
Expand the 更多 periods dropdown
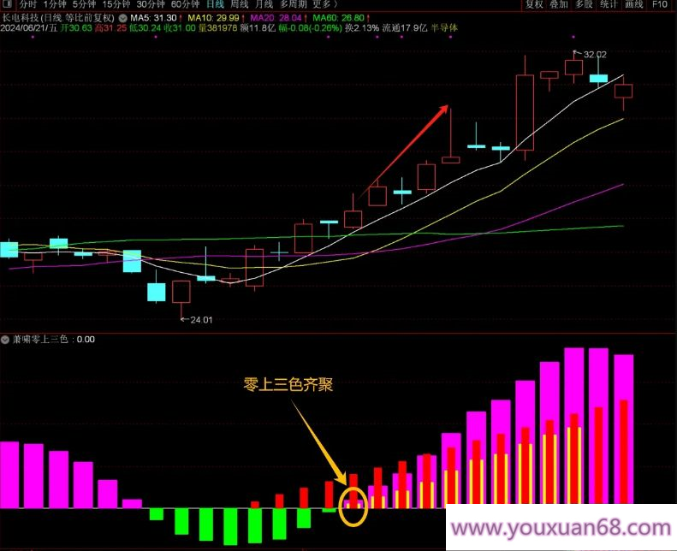coord(324,4)
